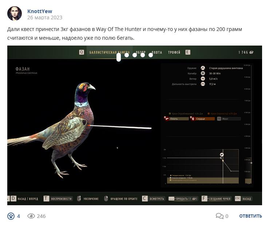
Task: Jump to the fourth carousel dot
Action: pos(143,55)
